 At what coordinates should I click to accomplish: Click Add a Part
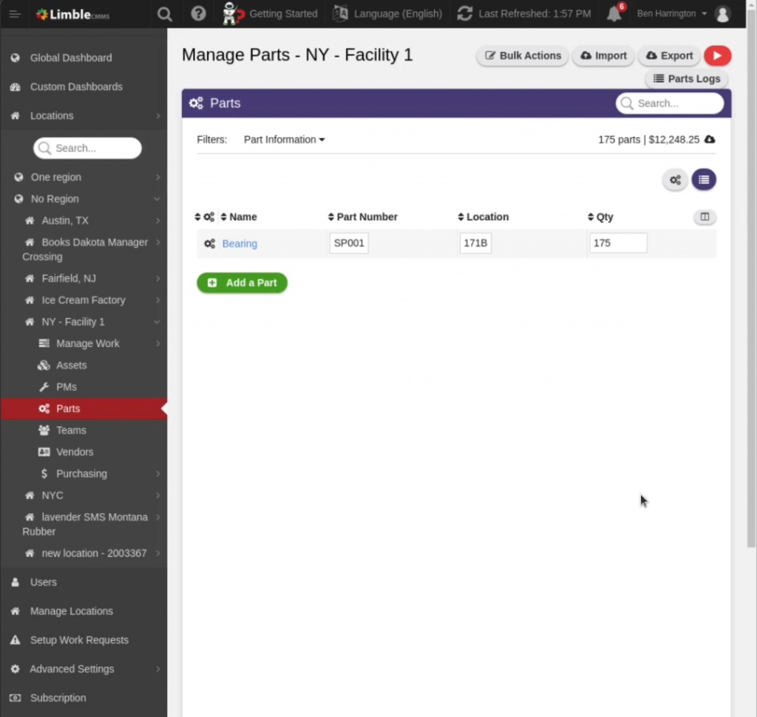[x=242, y=283]
